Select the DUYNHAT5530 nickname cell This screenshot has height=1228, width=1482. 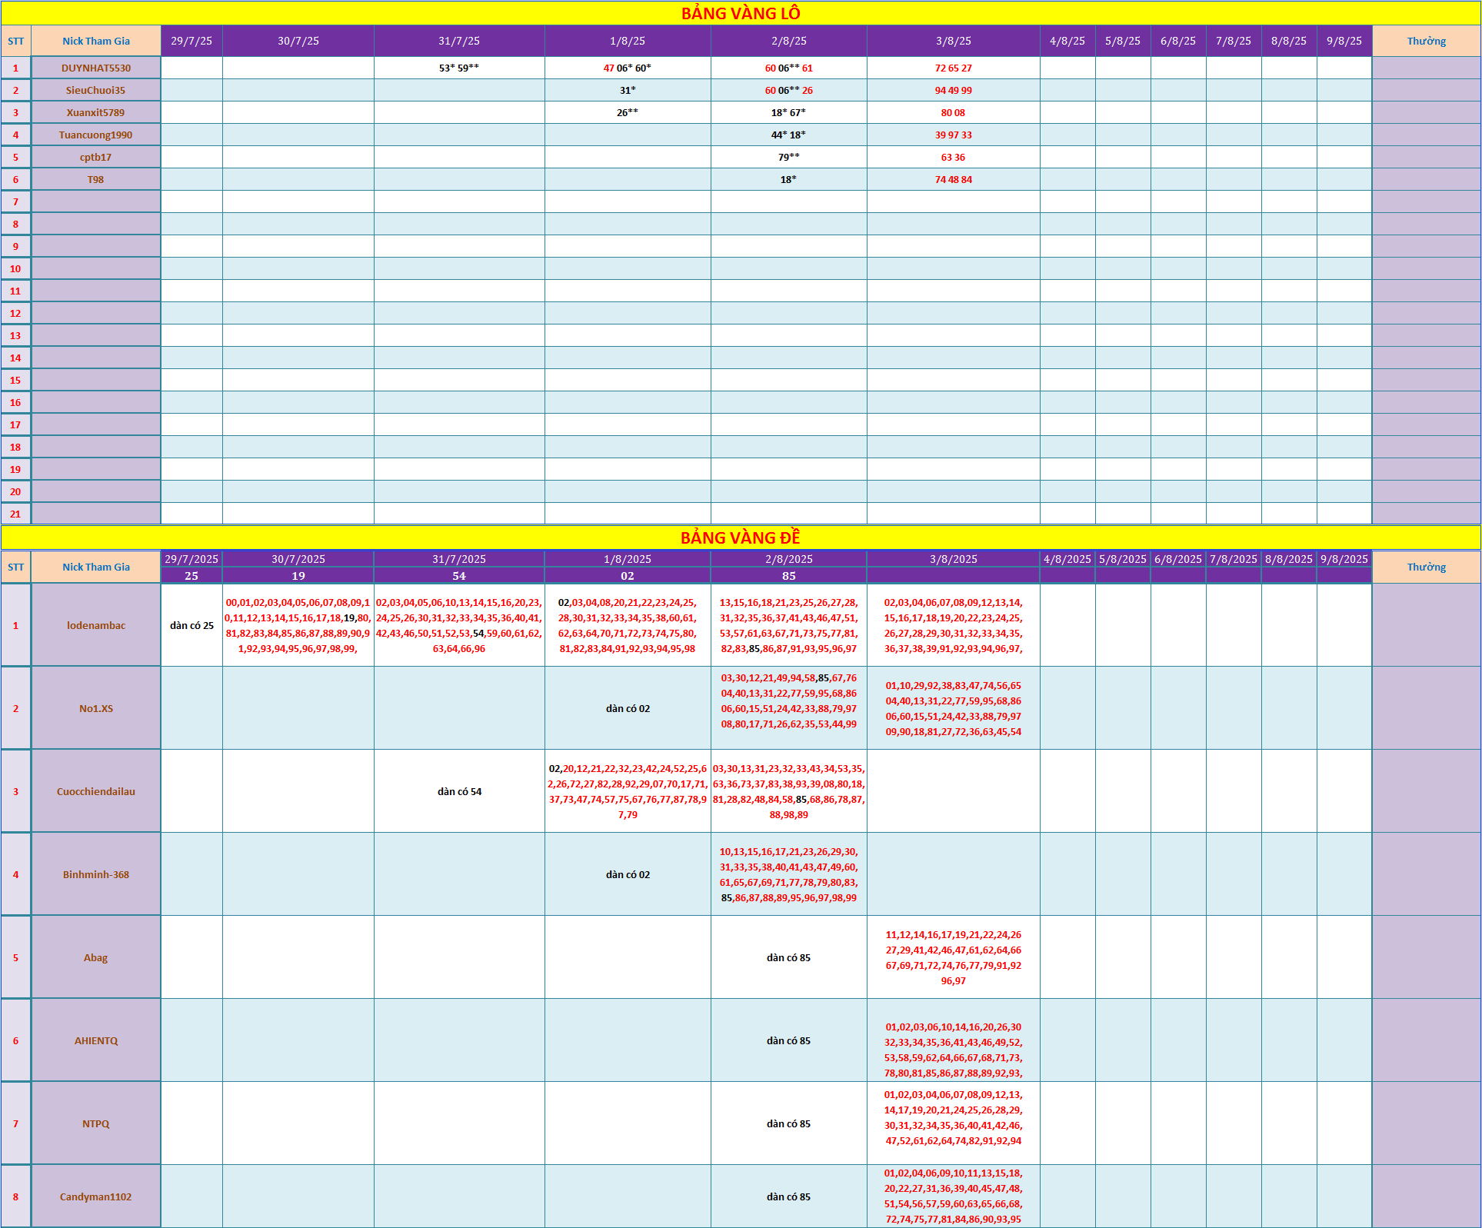(95, 68)
